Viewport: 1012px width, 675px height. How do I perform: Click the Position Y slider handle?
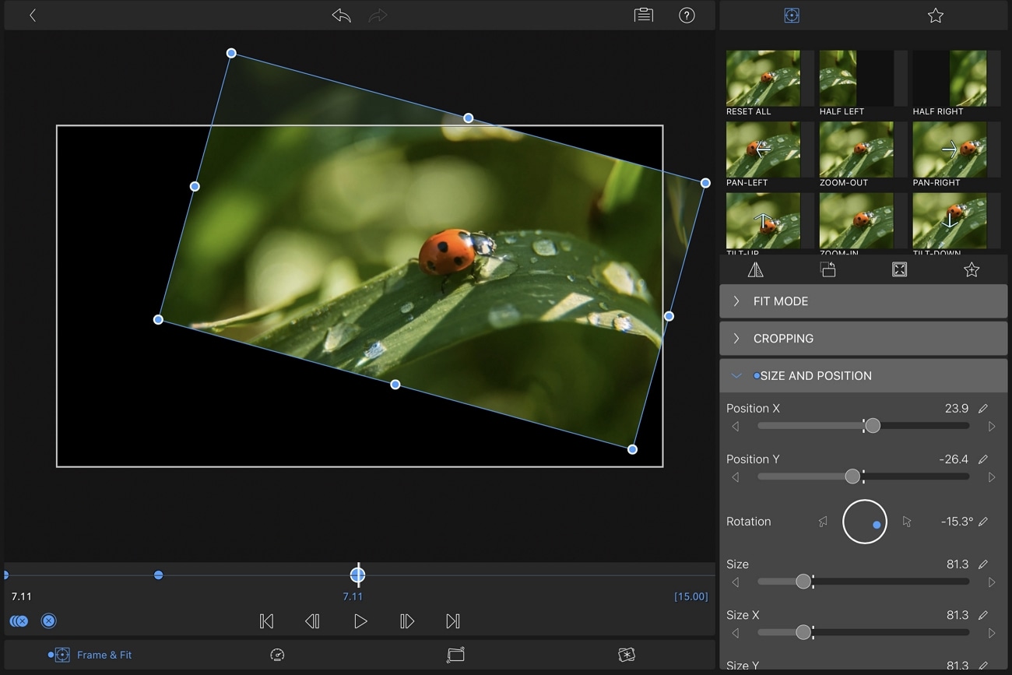click(x=852, y=476)
